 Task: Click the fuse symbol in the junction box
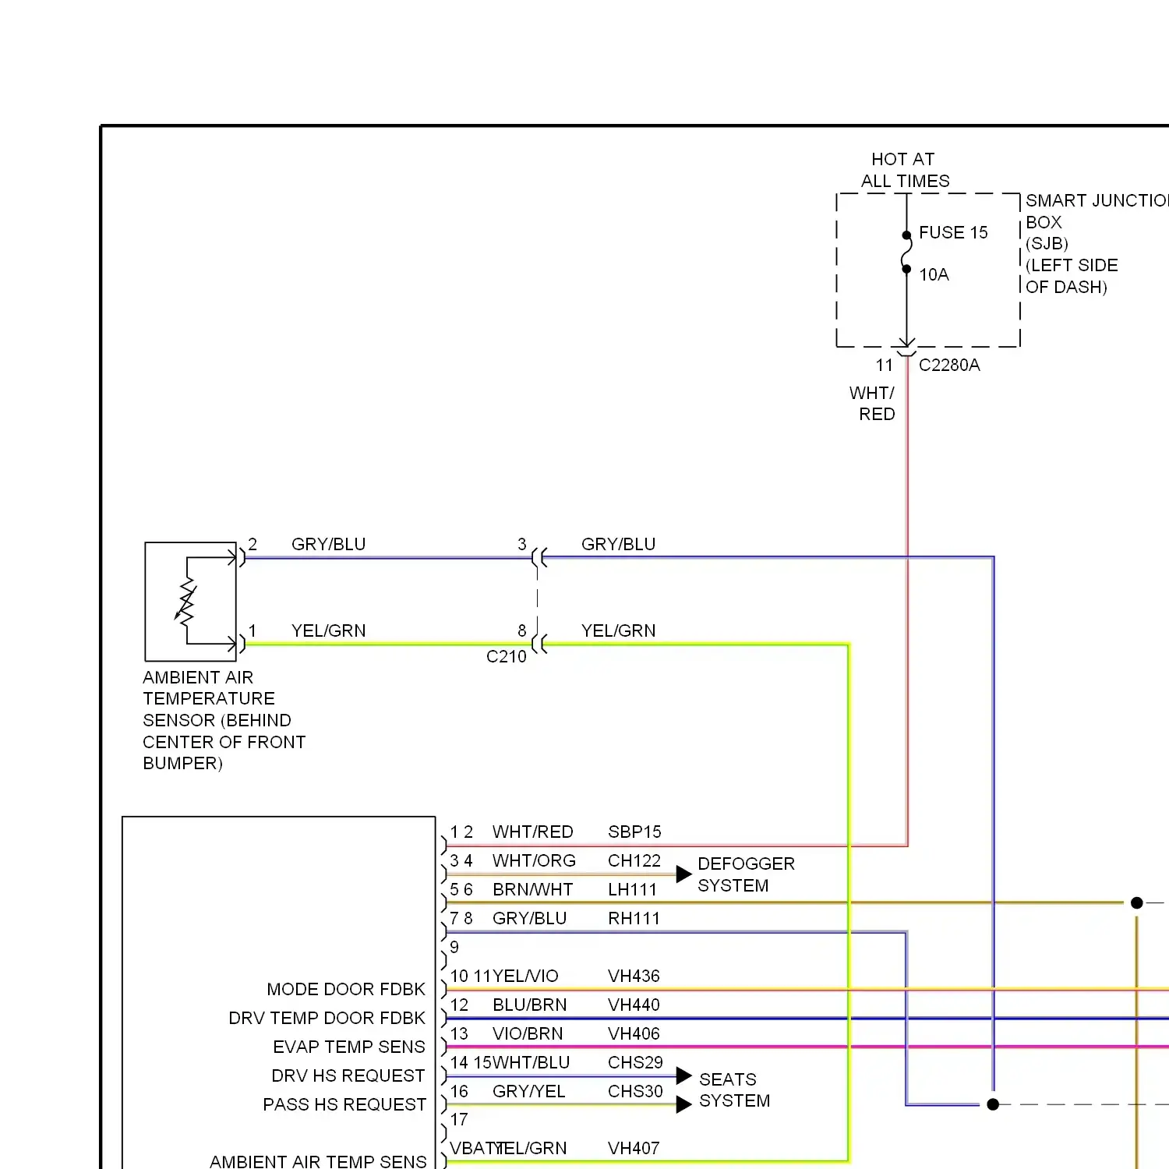[x=906, y=253]
